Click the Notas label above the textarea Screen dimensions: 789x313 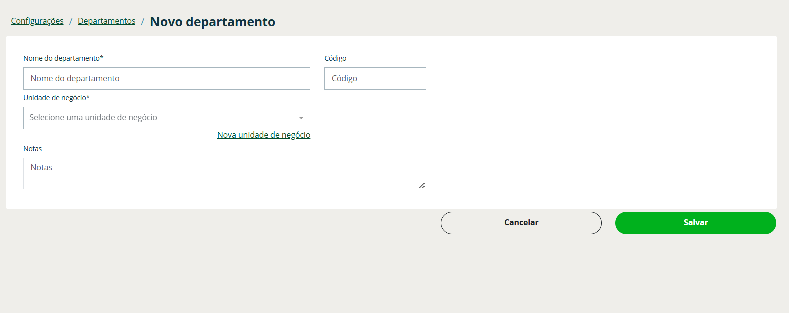[x=33, y=149]
